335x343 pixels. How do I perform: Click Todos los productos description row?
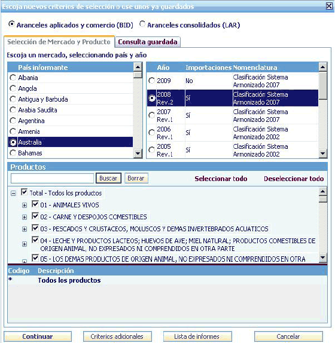(x=167, y=280)
